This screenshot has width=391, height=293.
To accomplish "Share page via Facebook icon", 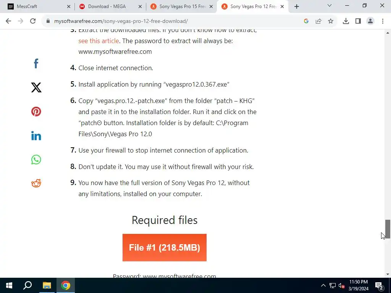I will coord(36,64).
